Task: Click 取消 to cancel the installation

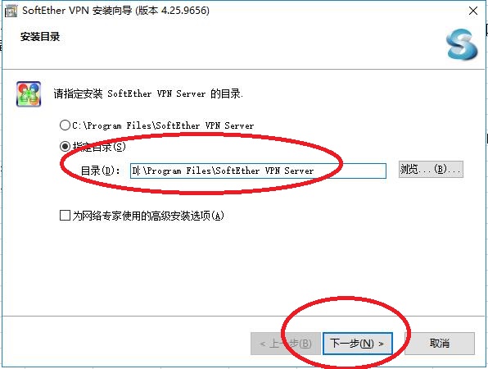Action: point(440,344)
